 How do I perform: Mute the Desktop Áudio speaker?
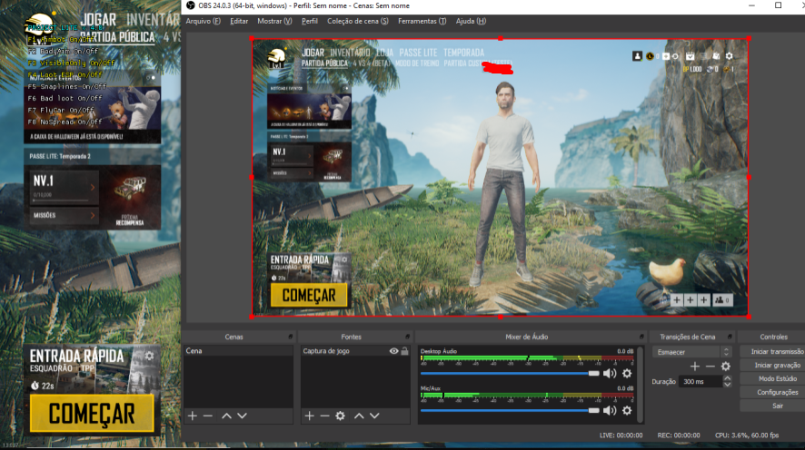pos(610,374)
